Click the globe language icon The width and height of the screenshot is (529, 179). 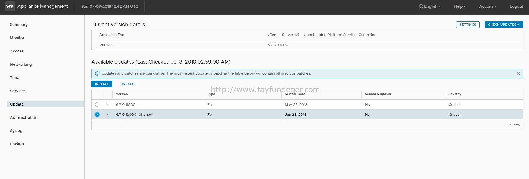pyautogui.click(x=421, y=6)
